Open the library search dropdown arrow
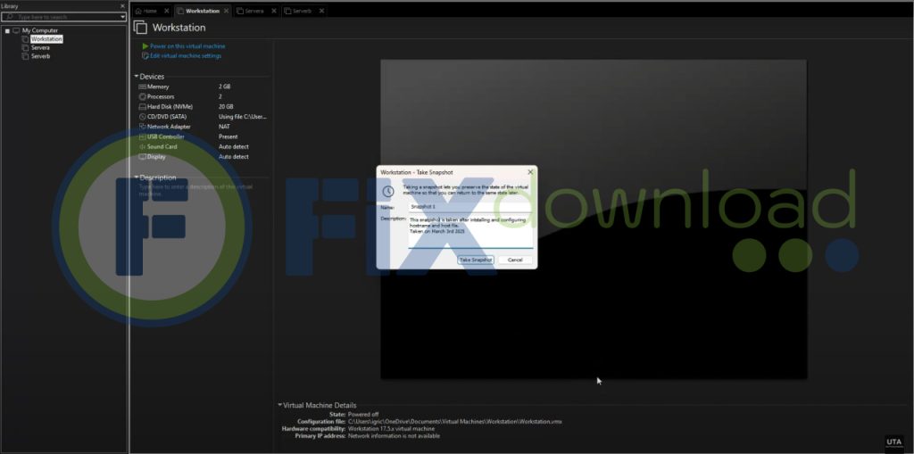Viewport: 914px width, 454px height. [x=122, y=17]
